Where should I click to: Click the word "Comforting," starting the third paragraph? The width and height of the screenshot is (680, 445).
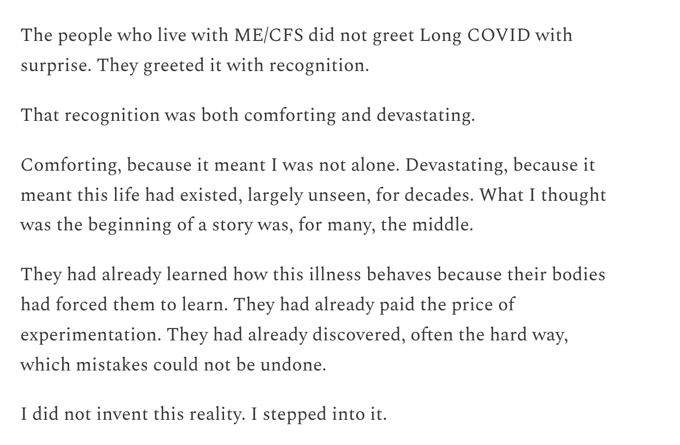[71, 165]
